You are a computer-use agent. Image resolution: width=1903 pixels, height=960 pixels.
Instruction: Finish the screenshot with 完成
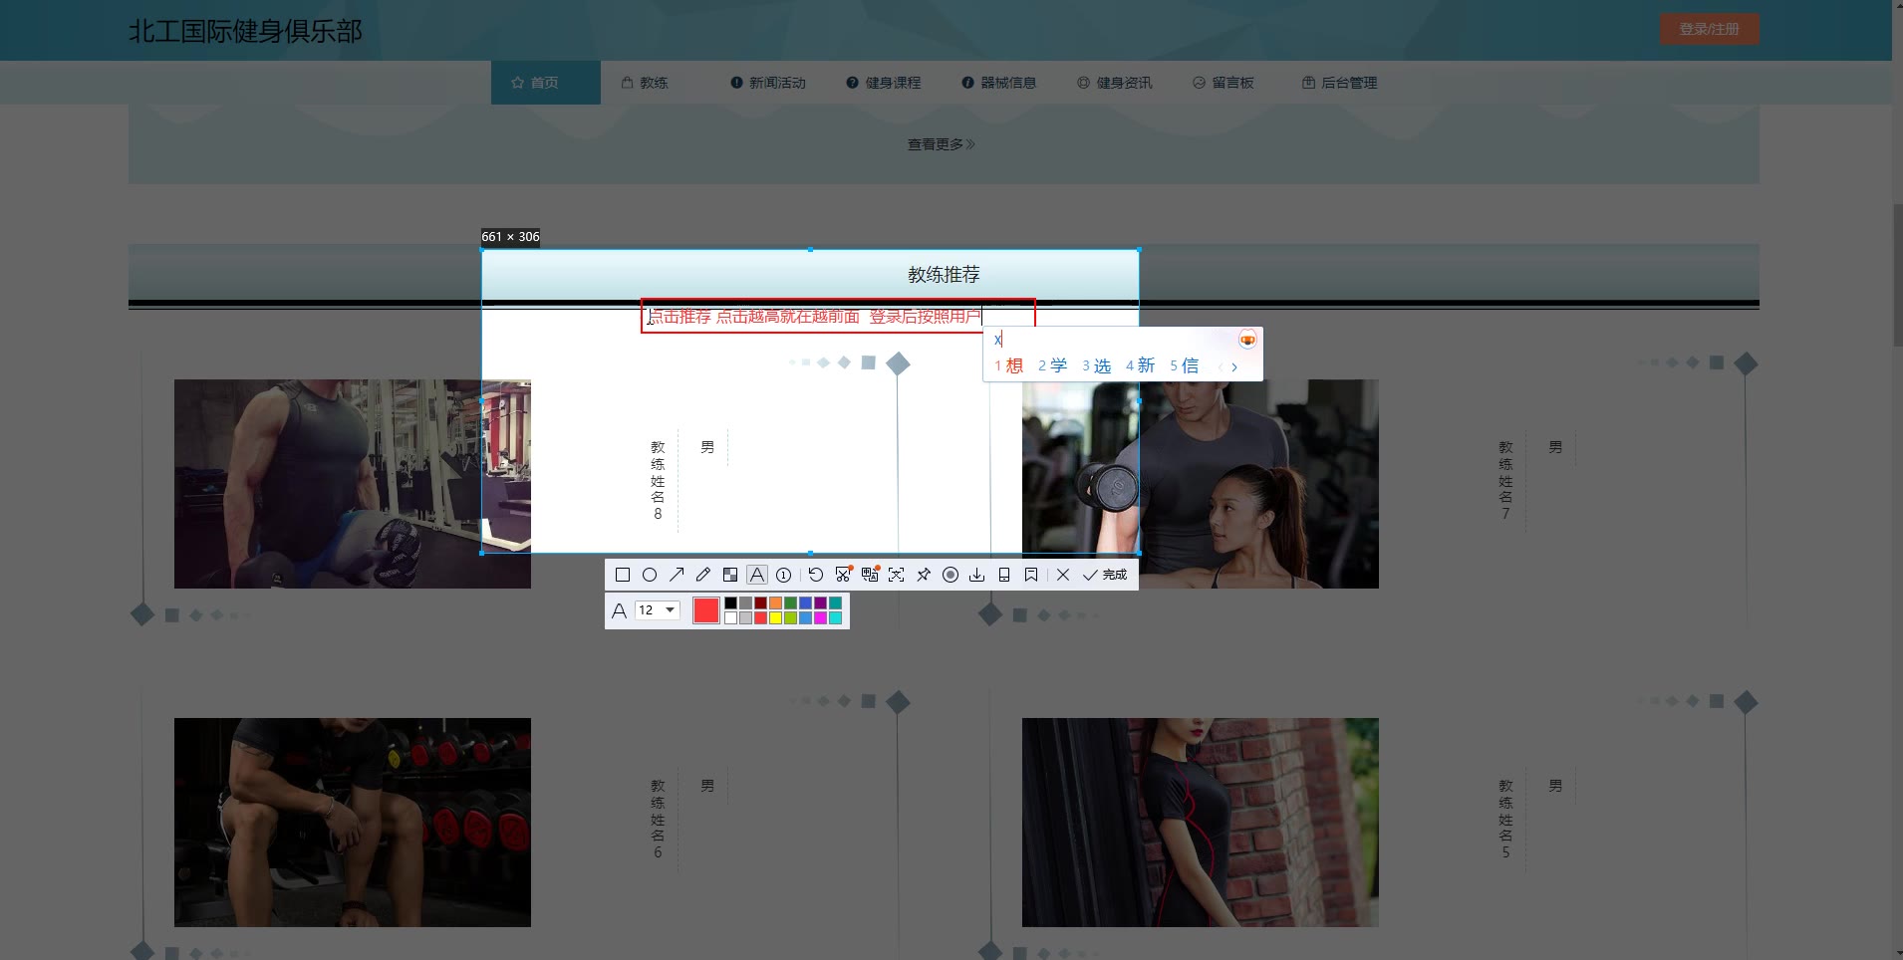(x=1105, y=575)
